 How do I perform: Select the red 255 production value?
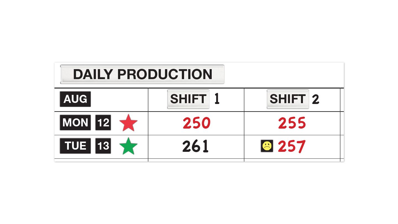click(292, 123)
